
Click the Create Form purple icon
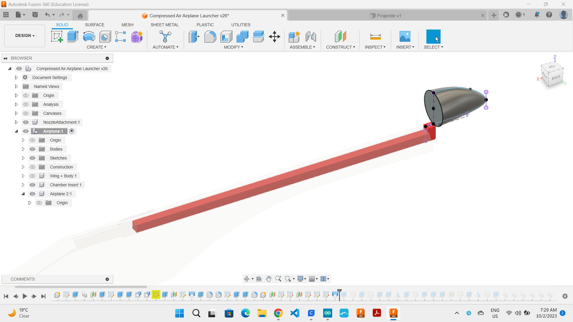click(137, 37)
